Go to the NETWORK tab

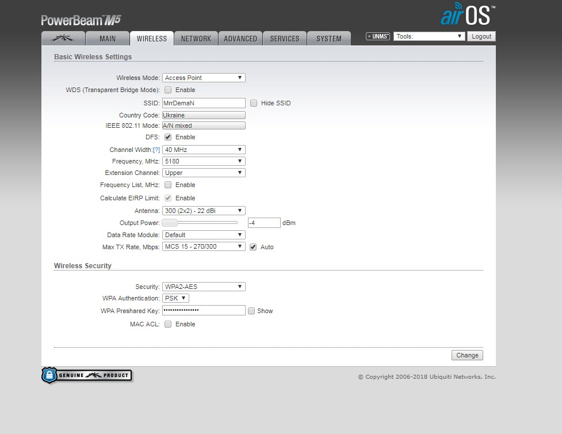coord(196,39)
